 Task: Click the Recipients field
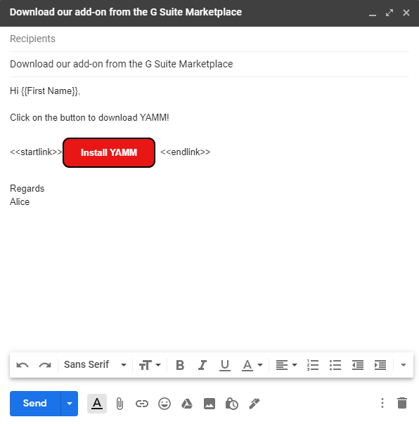point(209,39)
